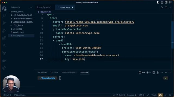Switch to the DEBUG CONSOLE panel tab
174x97 pixels.
point(69,73)
